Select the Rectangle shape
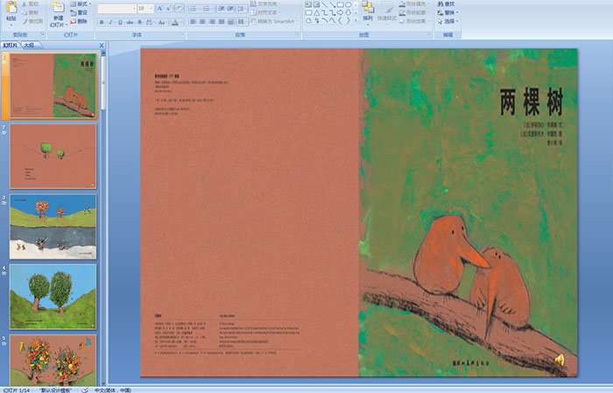 [x=340, y=4]
